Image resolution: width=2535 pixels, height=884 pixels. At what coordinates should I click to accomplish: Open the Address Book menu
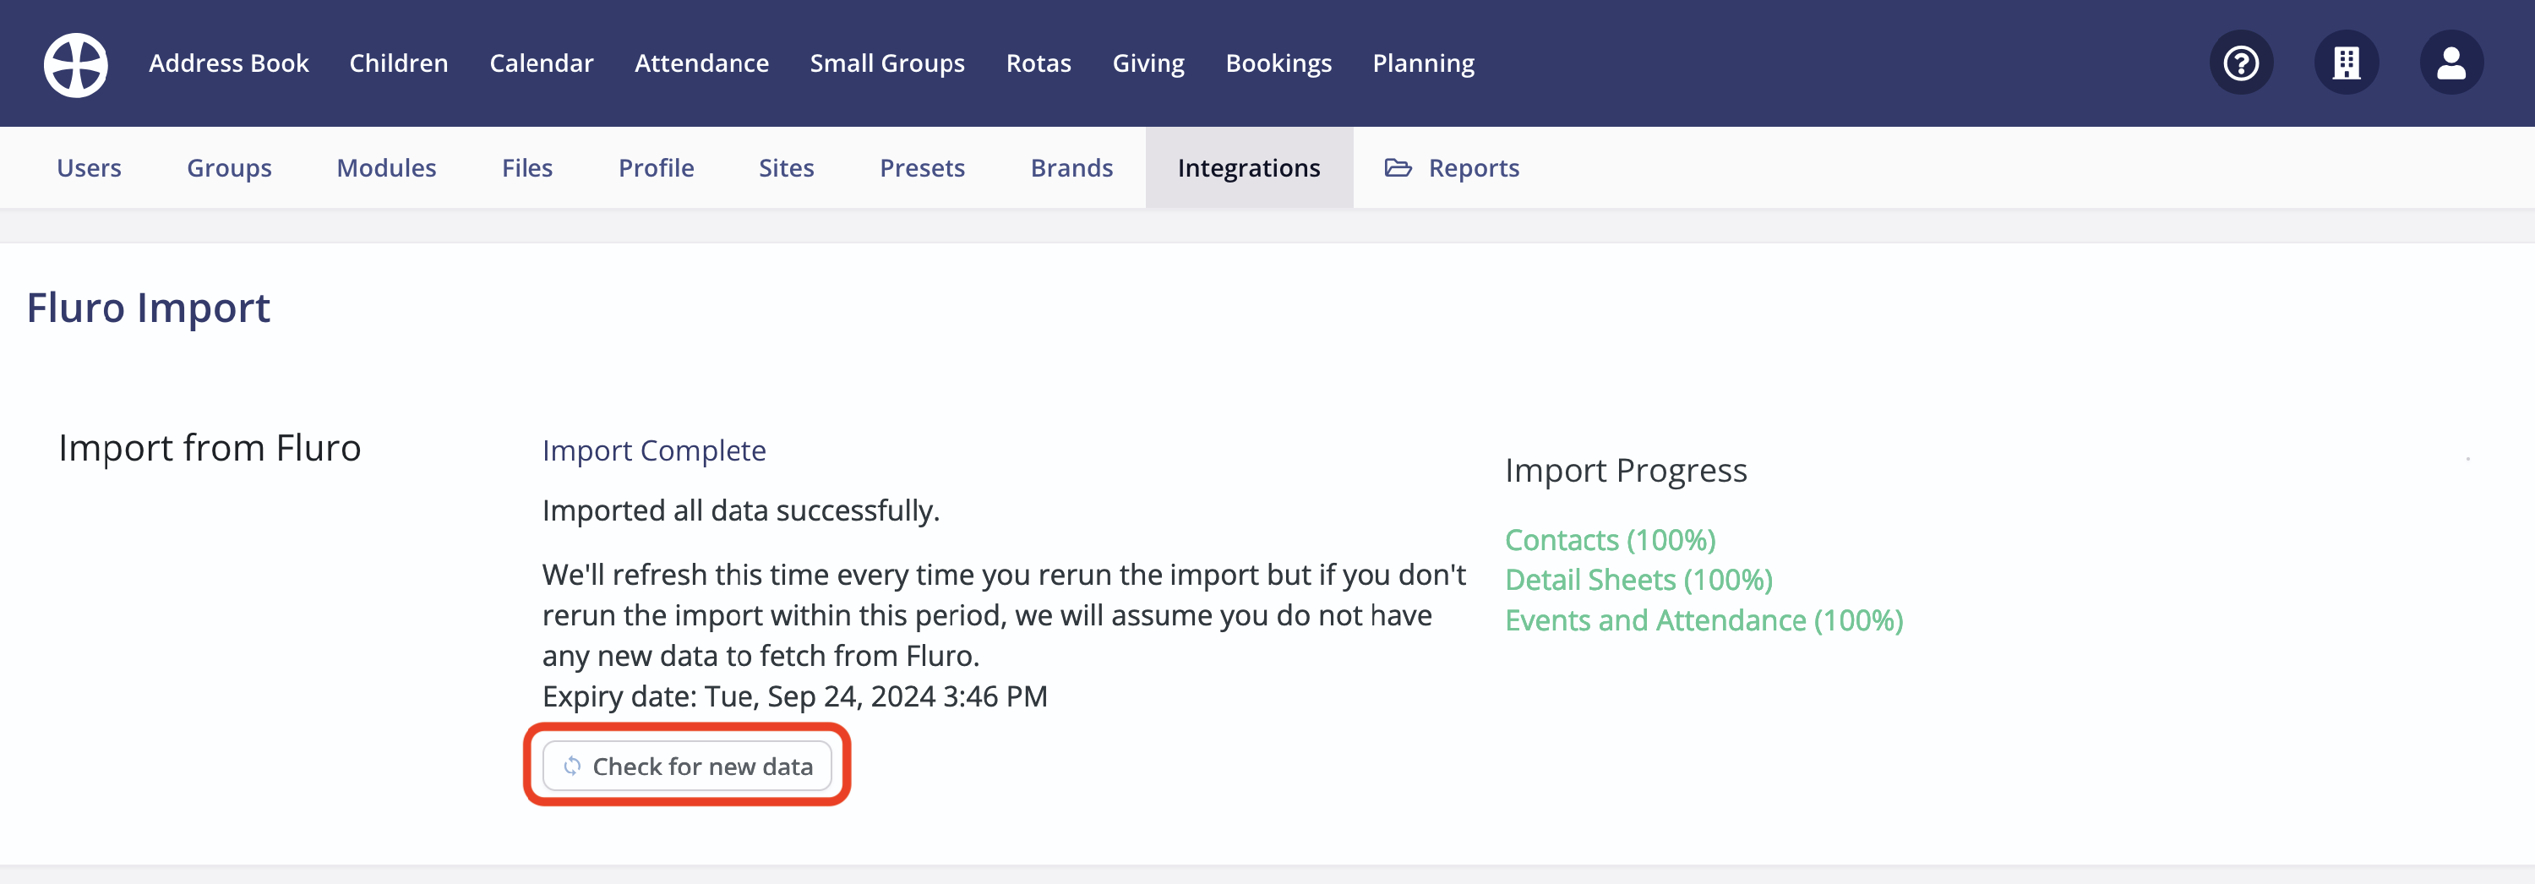click(x=228, y=62)
